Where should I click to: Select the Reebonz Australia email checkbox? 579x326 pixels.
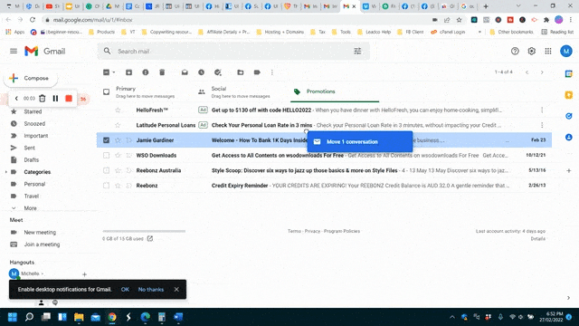pos(107,170)
